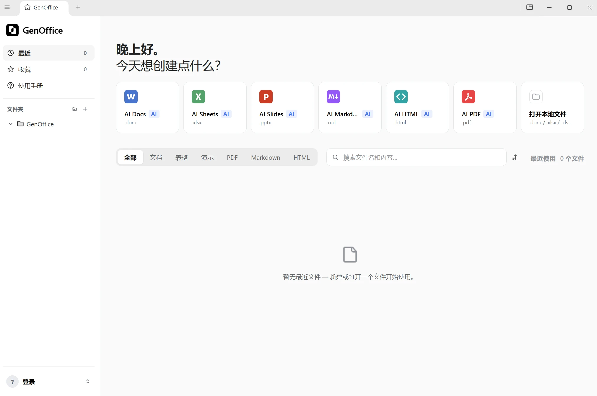The image size is (597, 396).
Task: Click the 文件夹 section header
Action: coord(15,109)
